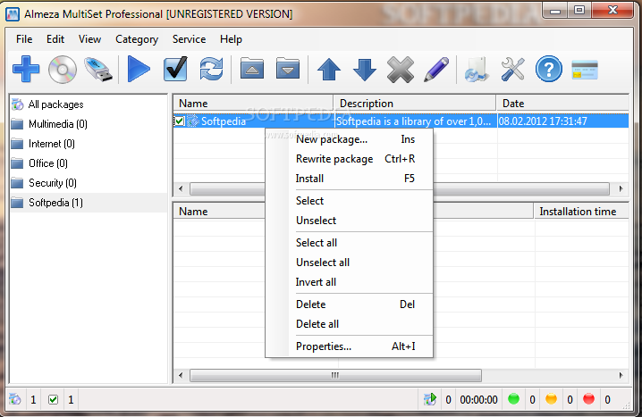Open the Help menu
The width and height of the screenshot is (642, 417).
coord(231,39)
